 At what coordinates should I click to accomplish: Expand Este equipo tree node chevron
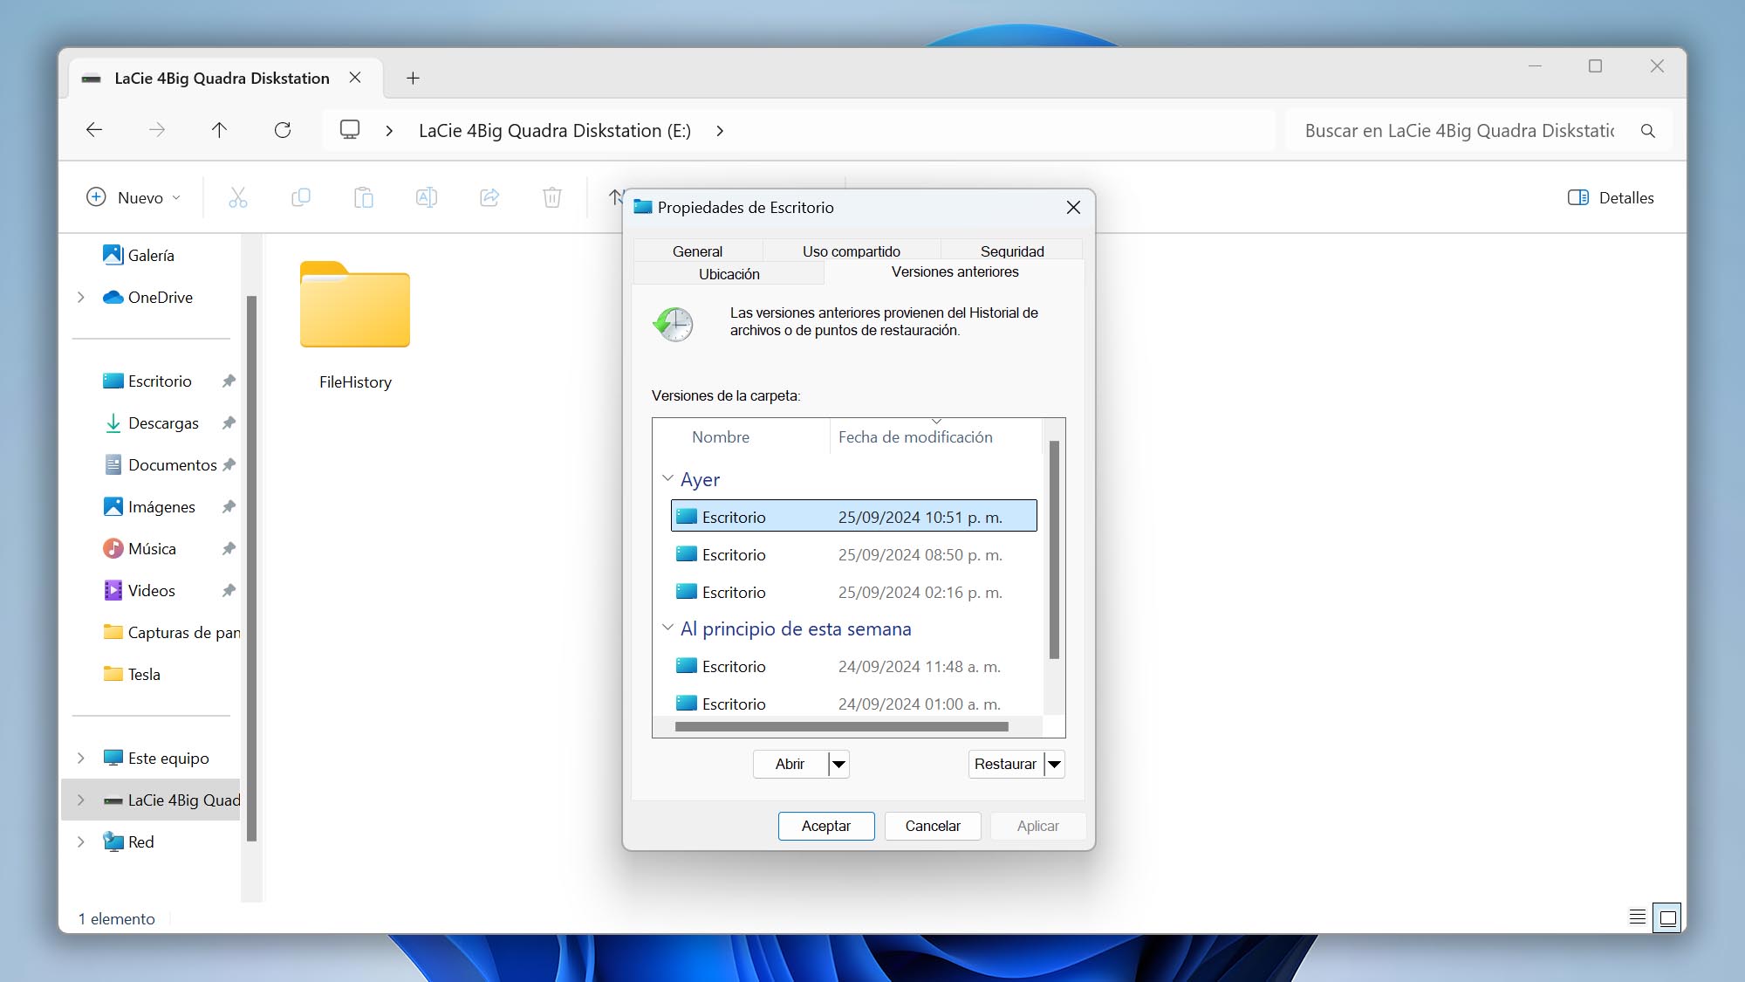(81, 759)
